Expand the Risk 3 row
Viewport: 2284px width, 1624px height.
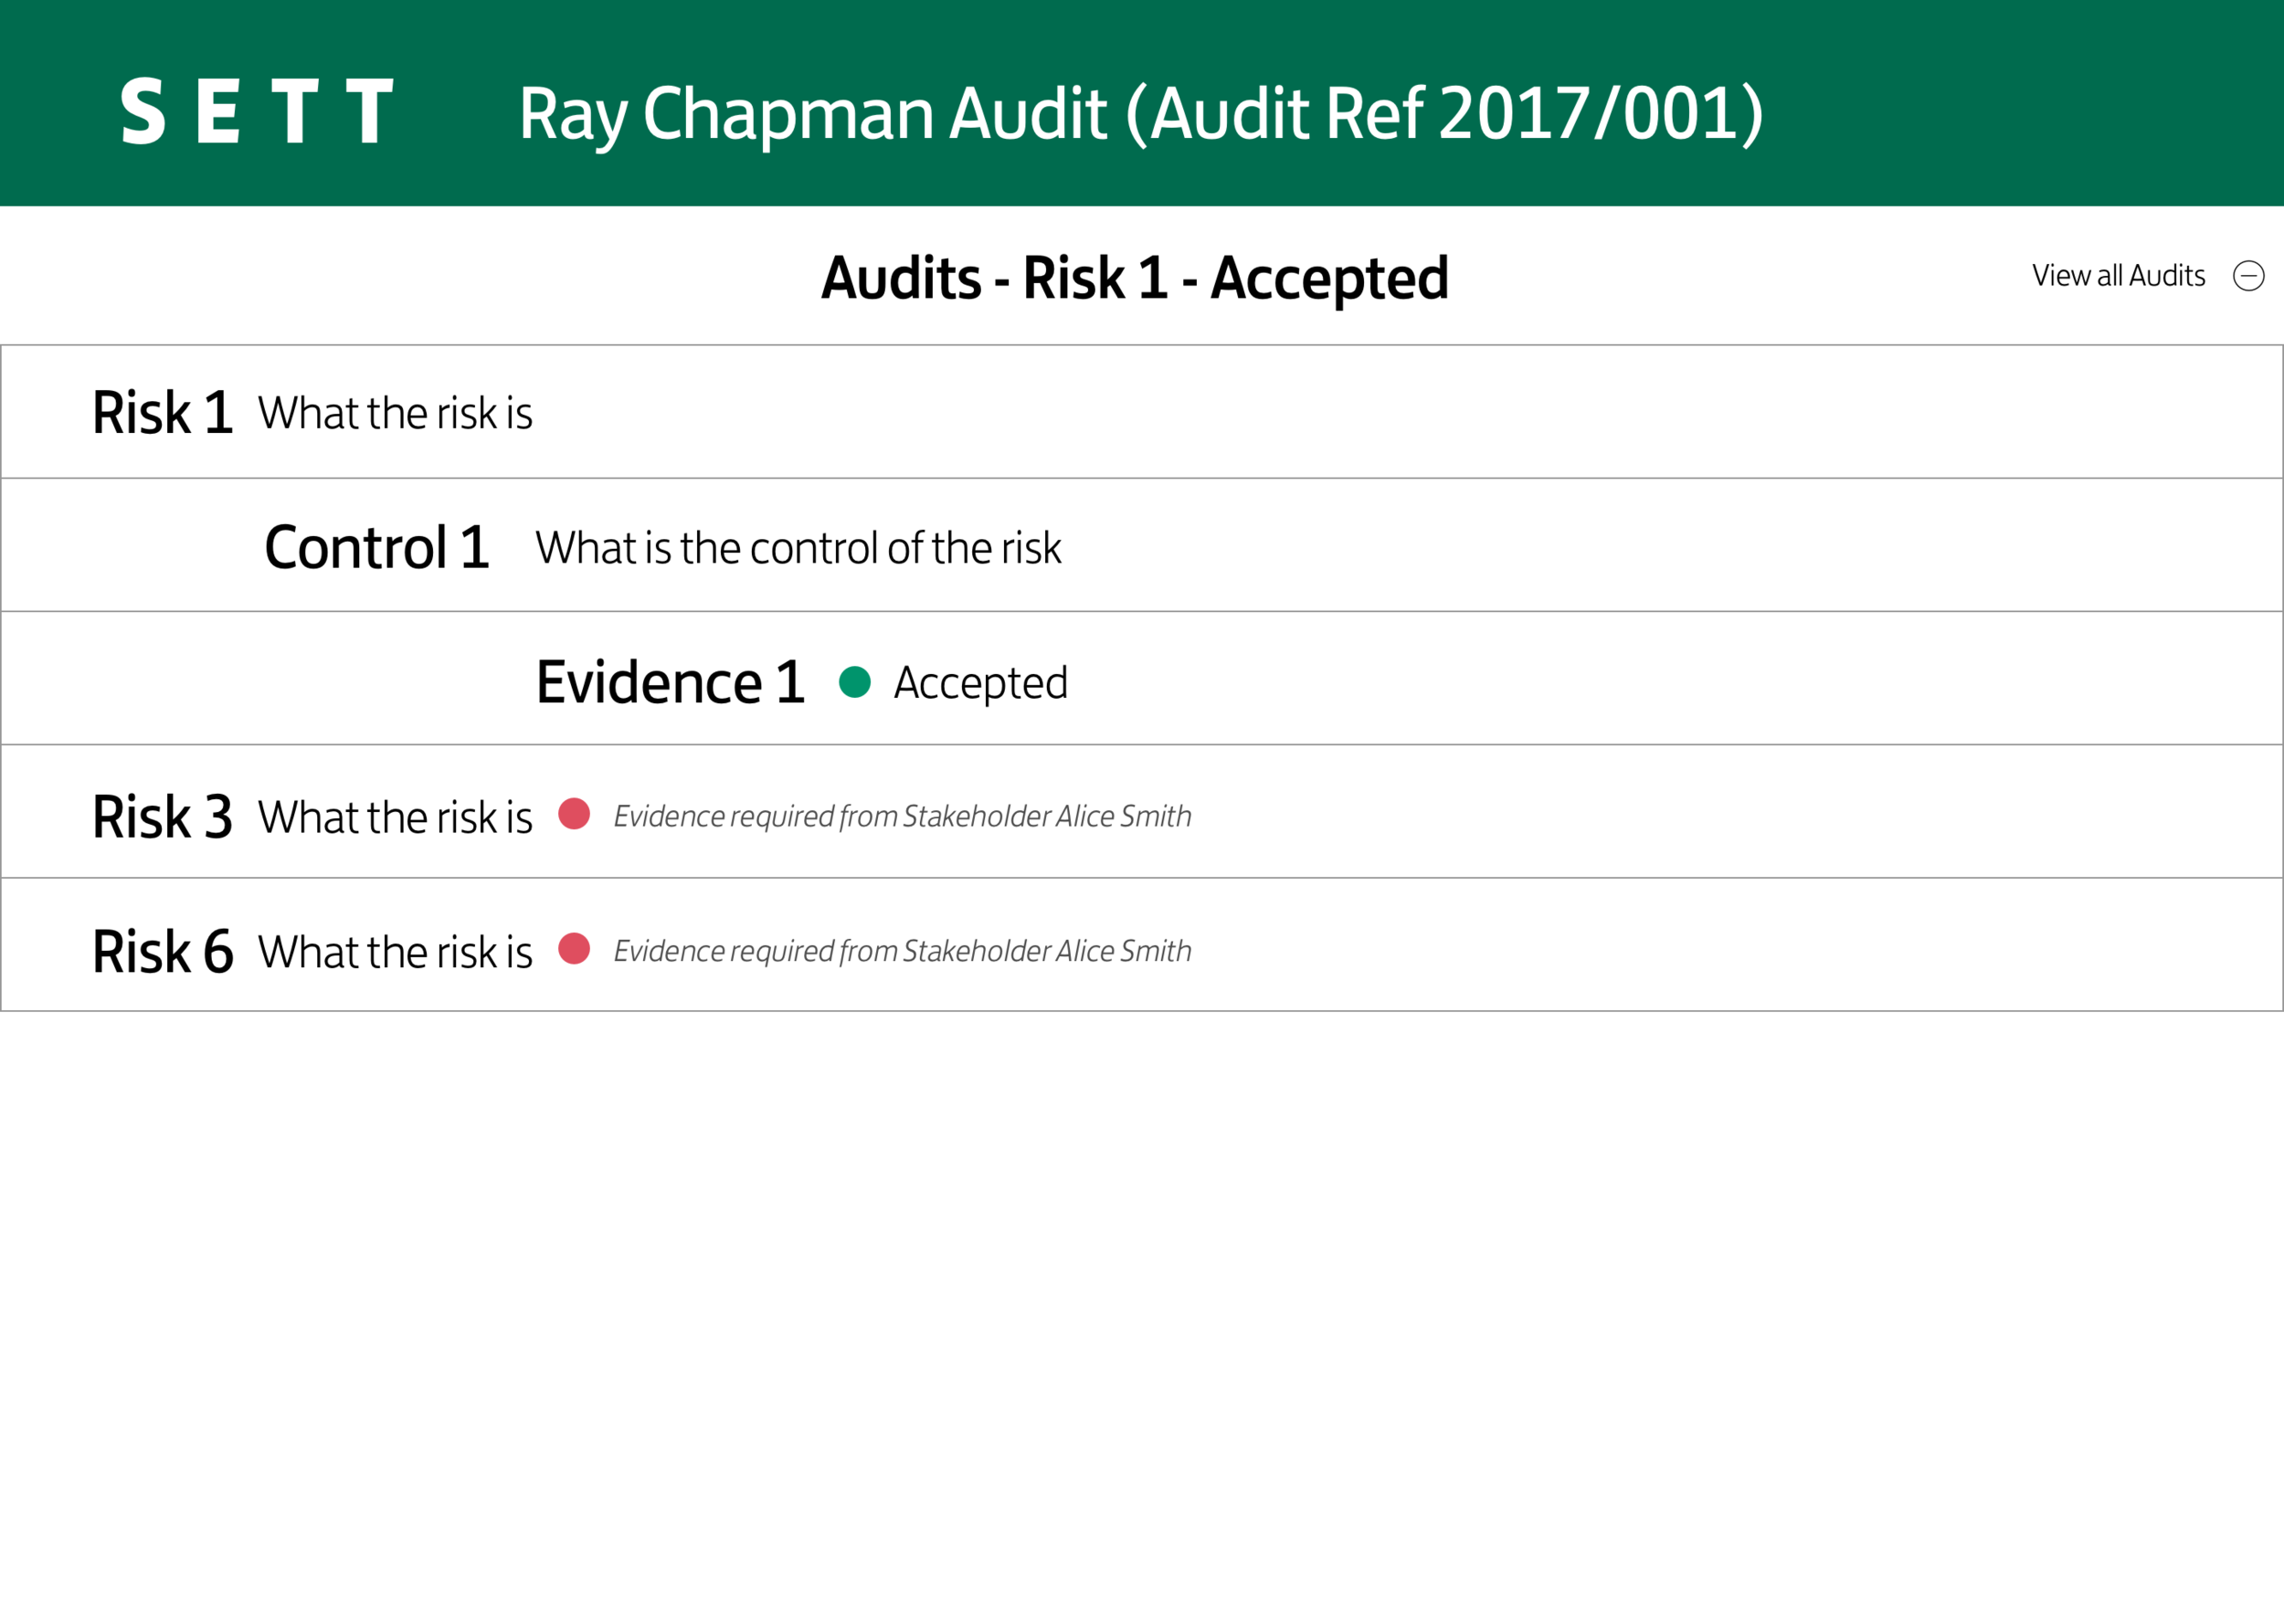coord(1142,811)
